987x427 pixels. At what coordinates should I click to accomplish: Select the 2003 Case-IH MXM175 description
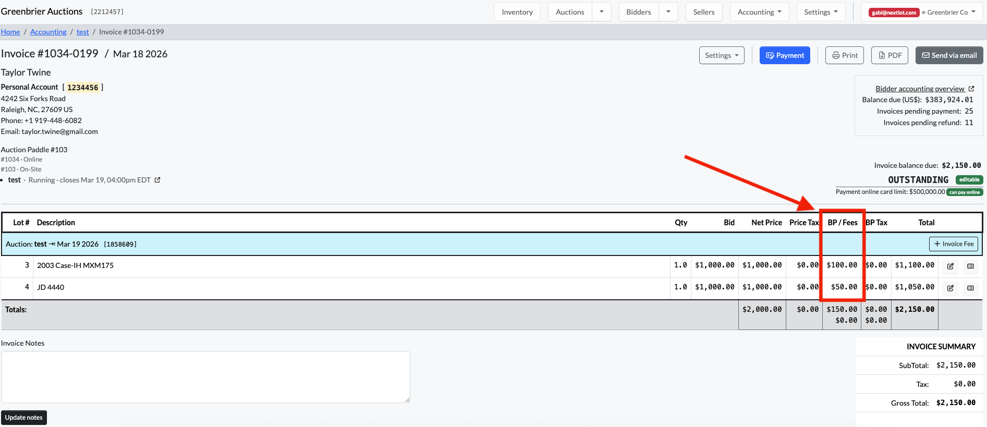click(x=75, y=265)
